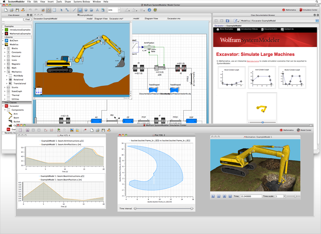Click the edit documentation icon

coord(236,21)
